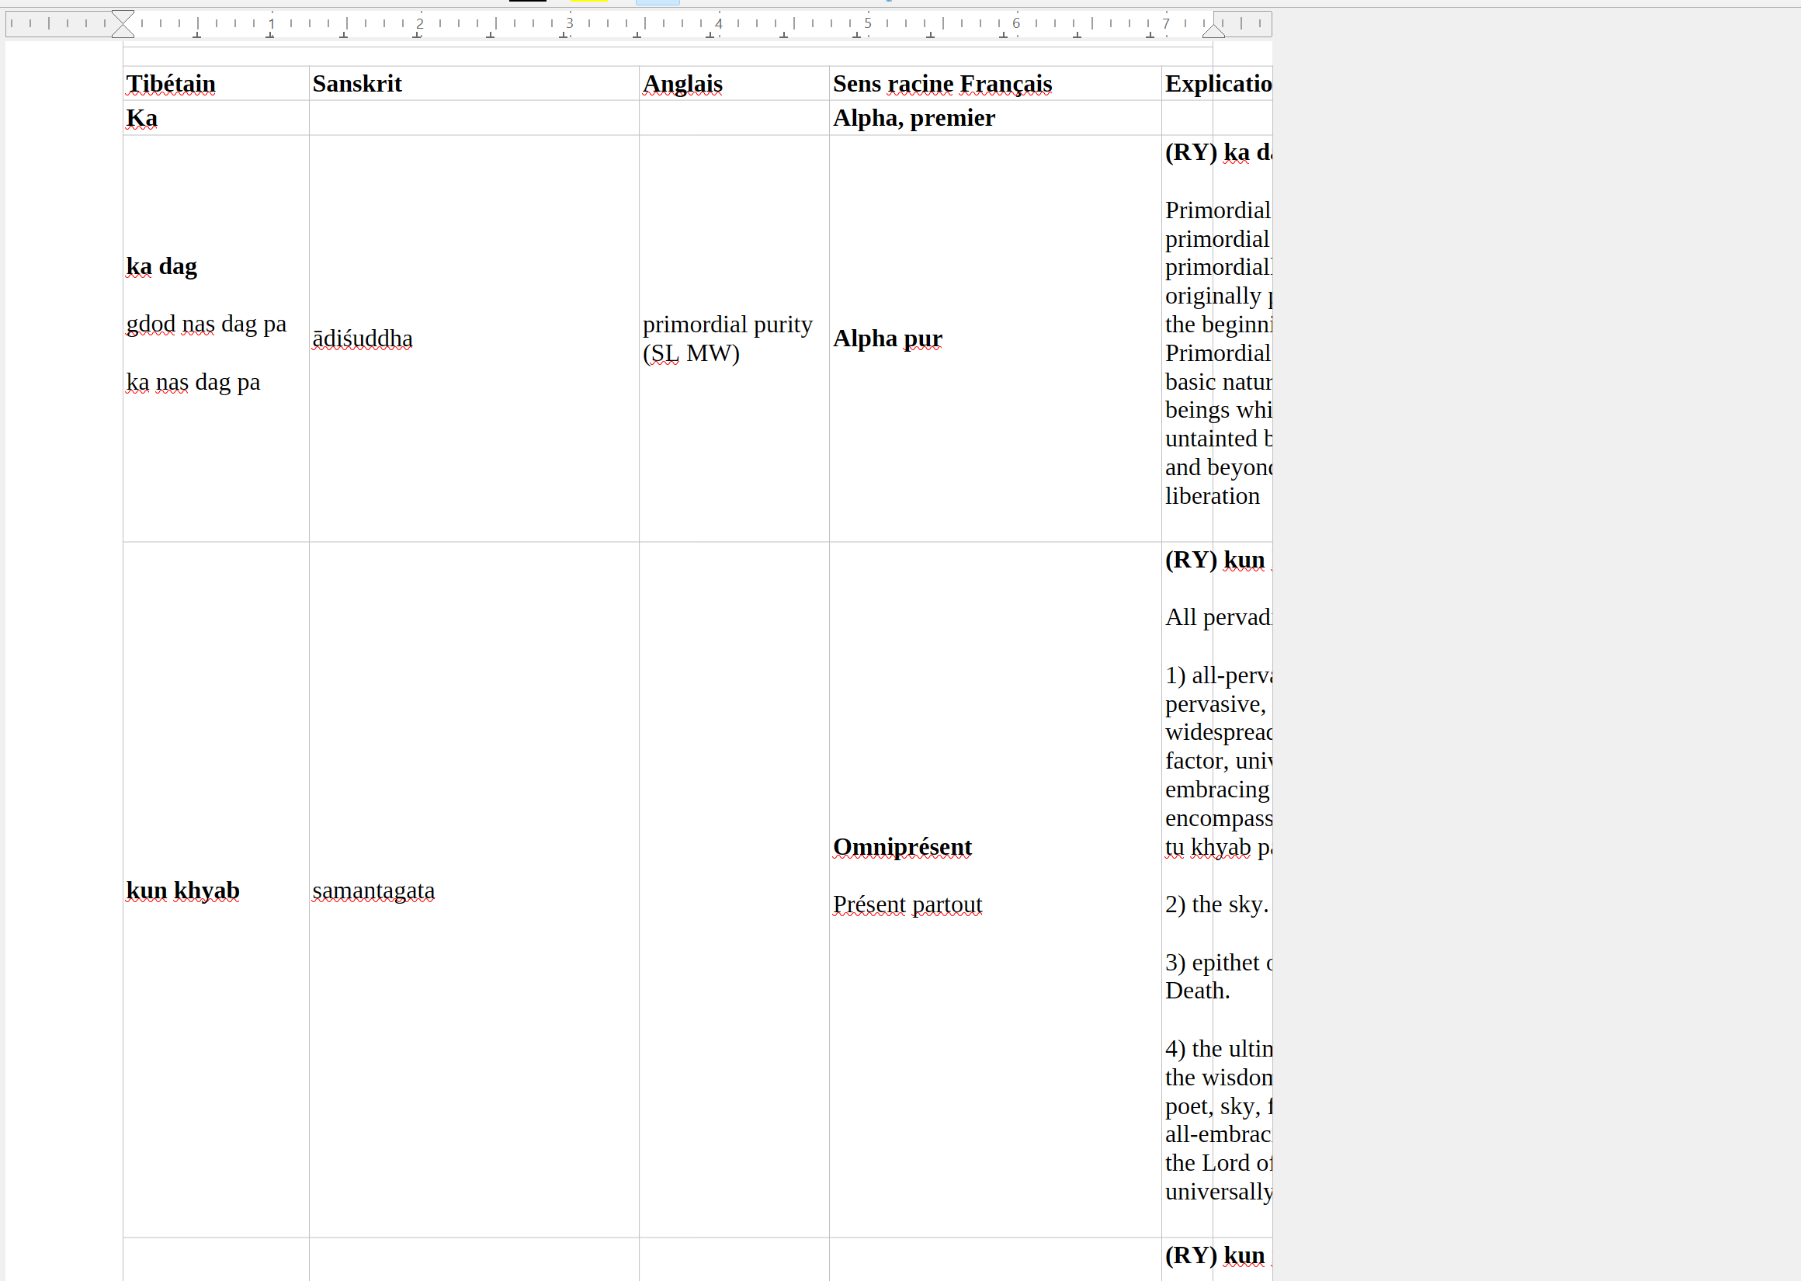1801x1281 pixels.
Task: Click the bold 'Omniprésent' text
Action: (x=902, y=847)
